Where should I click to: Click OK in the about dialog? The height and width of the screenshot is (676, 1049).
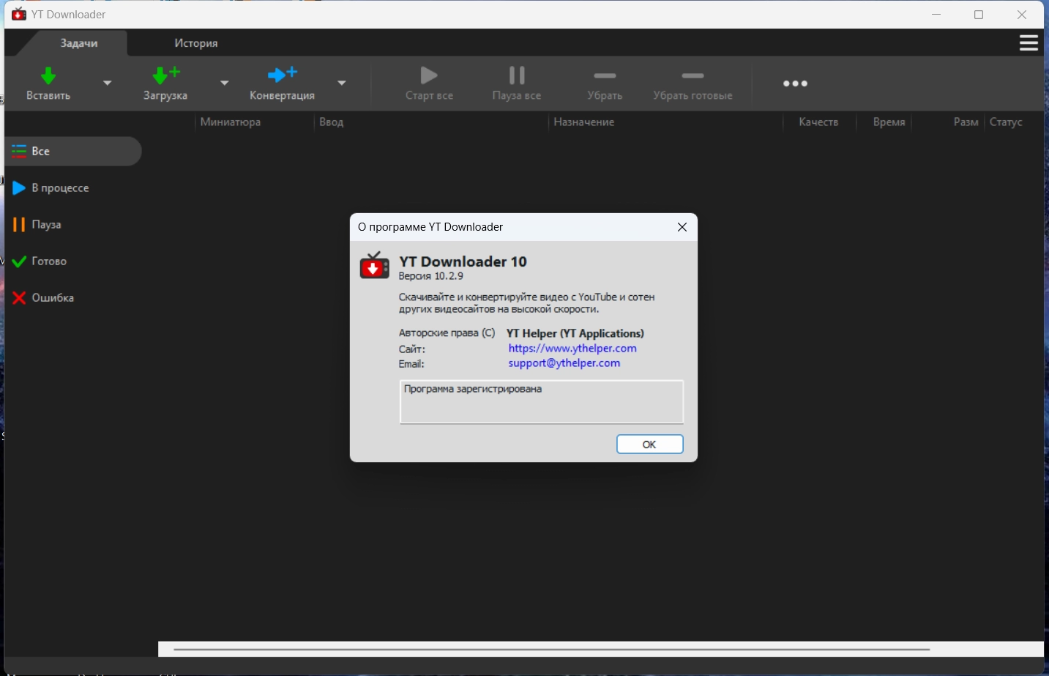coord(650,445)
